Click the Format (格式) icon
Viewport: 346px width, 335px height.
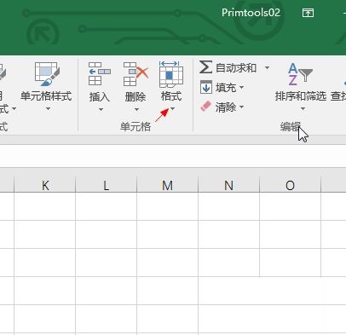click(x=171, y=74)
